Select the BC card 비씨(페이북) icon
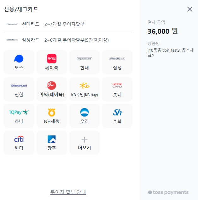Viewport: 198px width, 200px height. [51, 85]
